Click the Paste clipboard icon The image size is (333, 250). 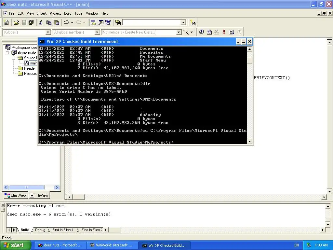pyautogui.click(x=57, y=22)
